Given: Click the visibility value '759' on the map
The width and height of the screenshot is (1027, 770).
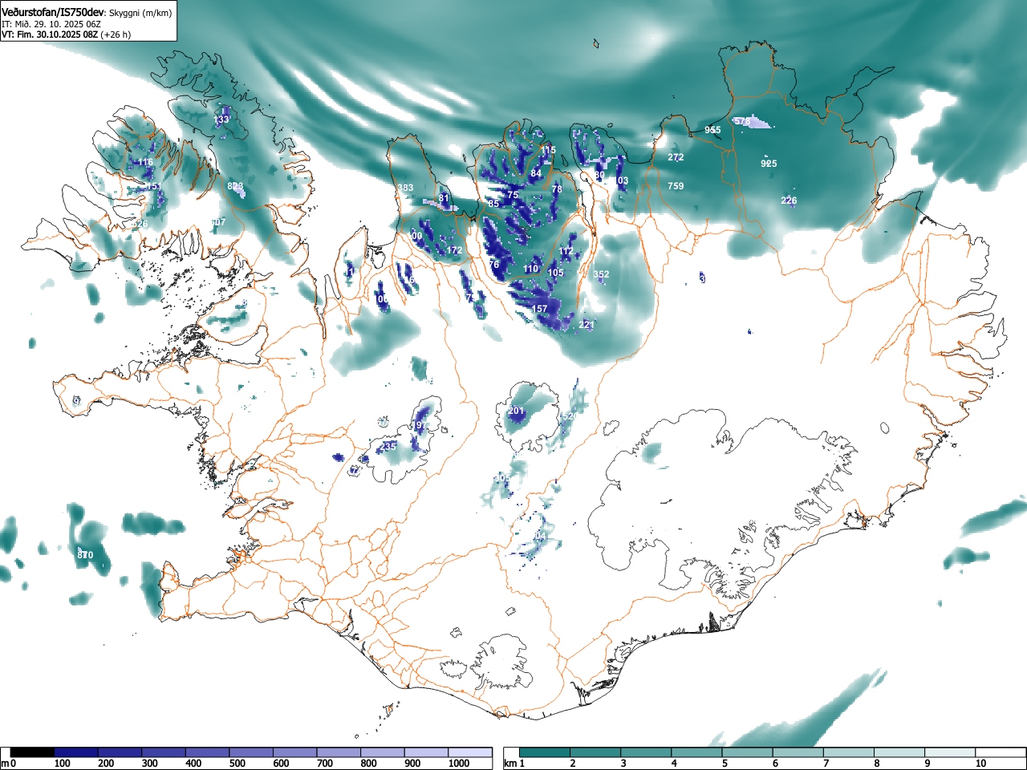Looking at the screenshot, I should point(676,186).
